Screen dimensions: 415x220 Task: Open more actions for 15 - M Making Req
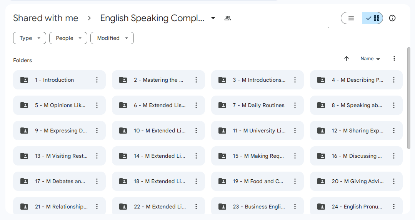click(295, 156)
